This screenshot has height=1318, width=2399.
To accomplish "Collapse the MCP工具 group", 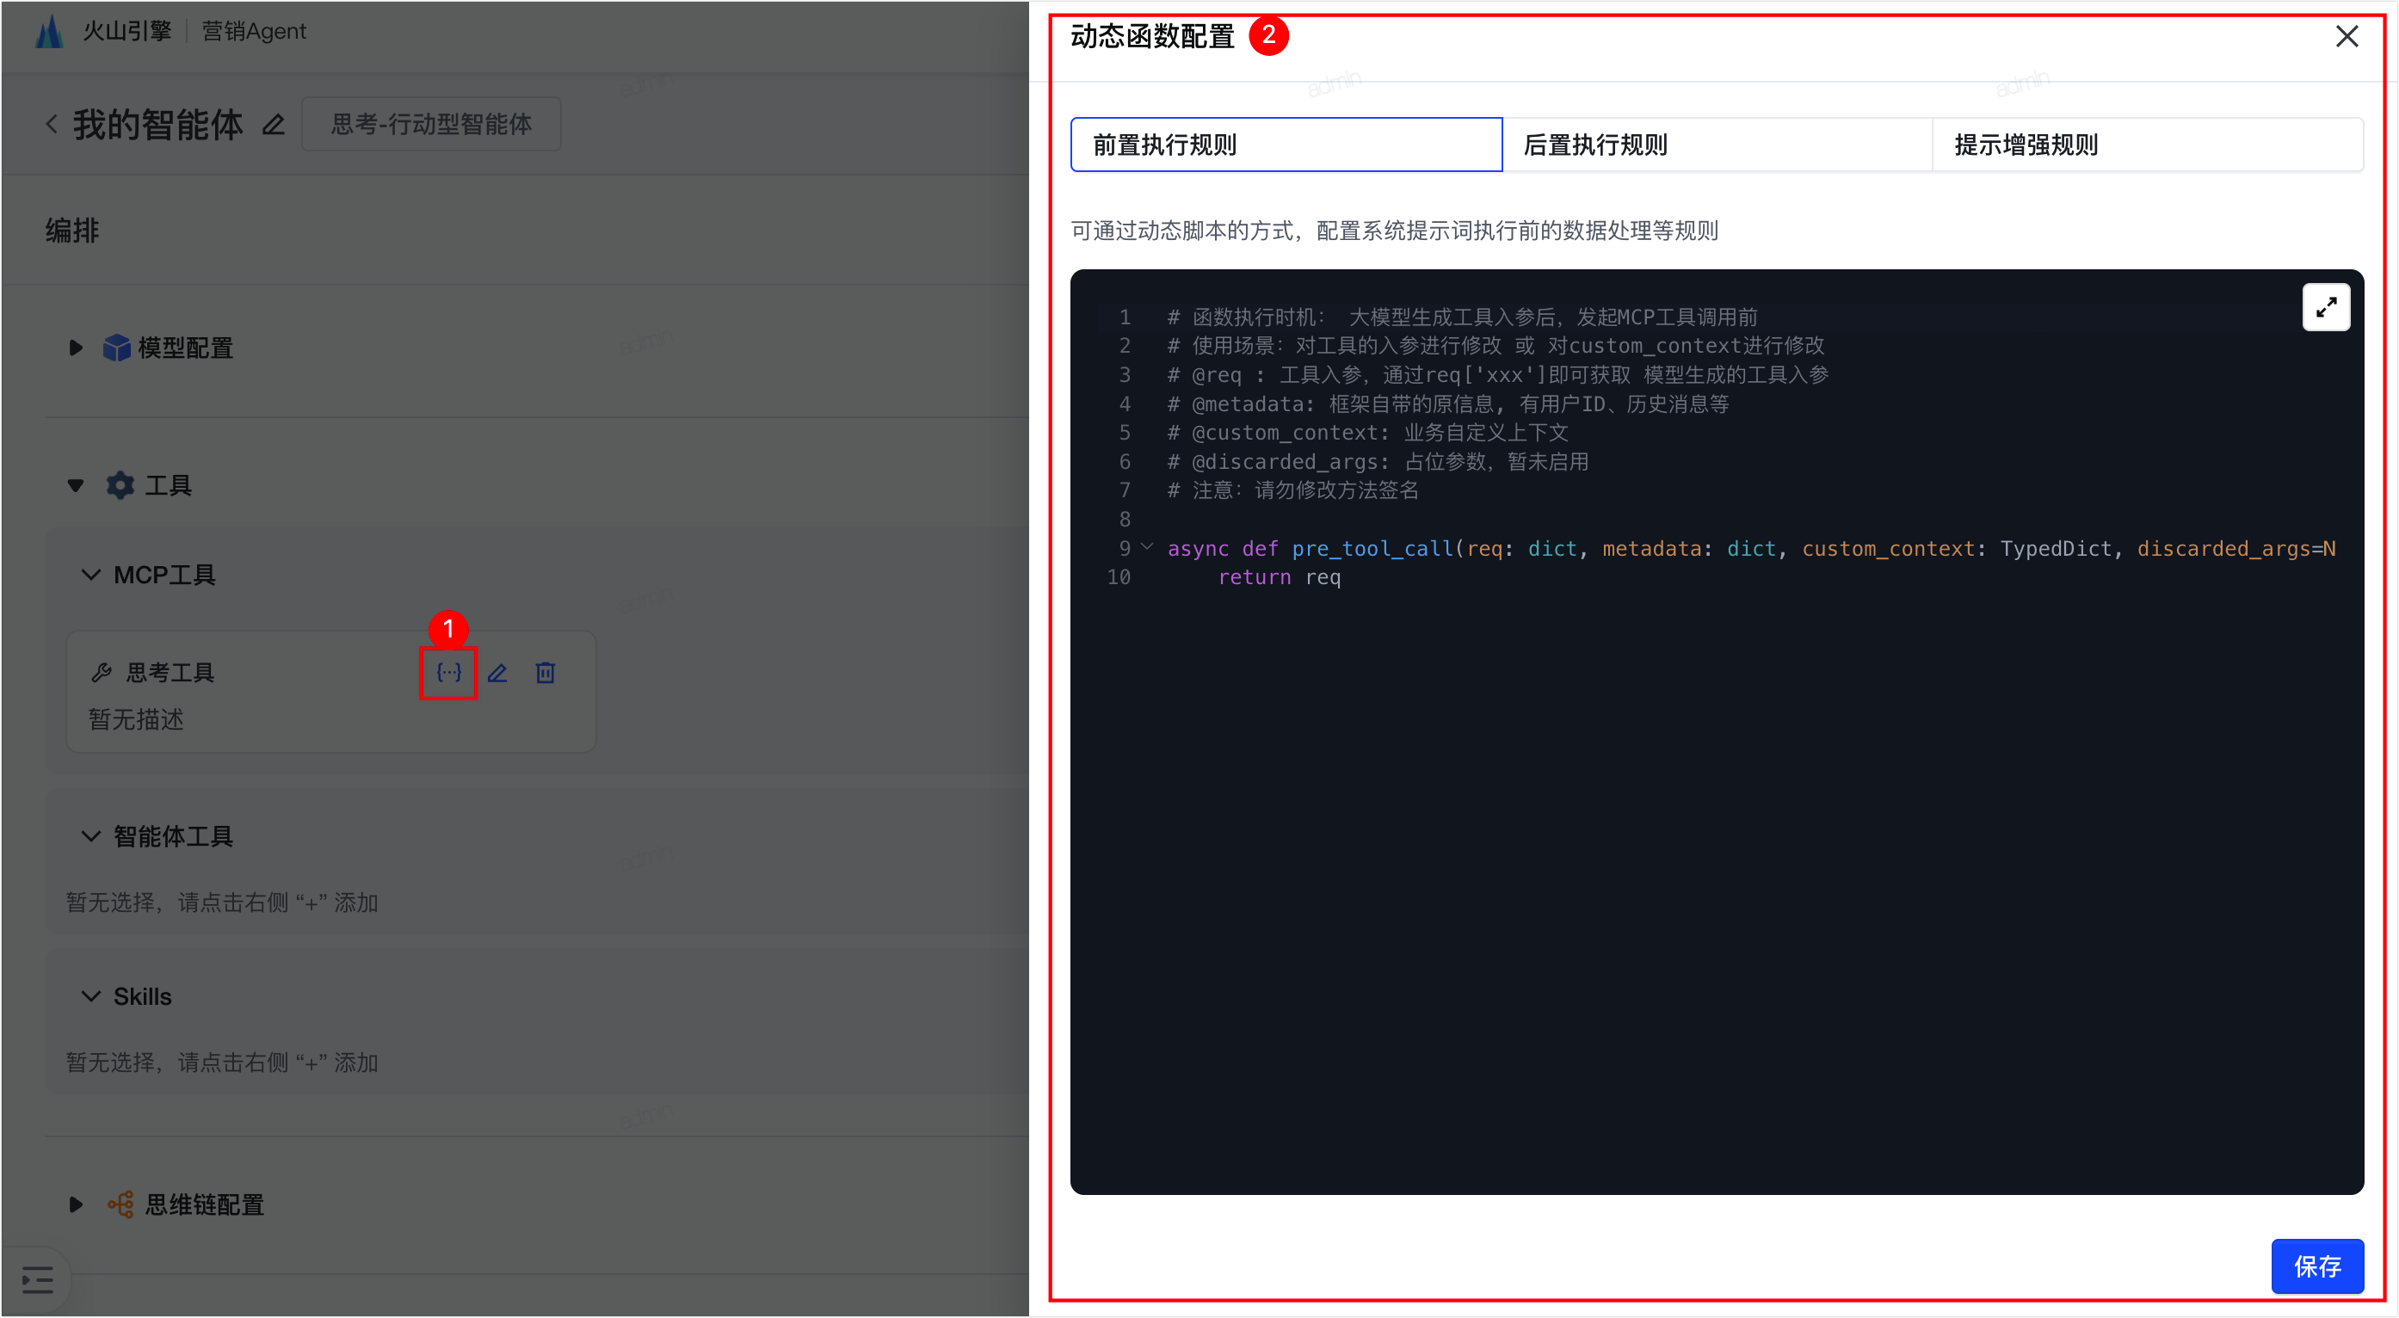I will click(x=90, y=576).
